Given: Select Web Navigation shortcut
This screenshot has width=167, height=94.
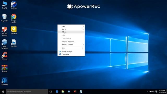Looking at the screenshot, I should pyautogui.click(x=4, y=44).
